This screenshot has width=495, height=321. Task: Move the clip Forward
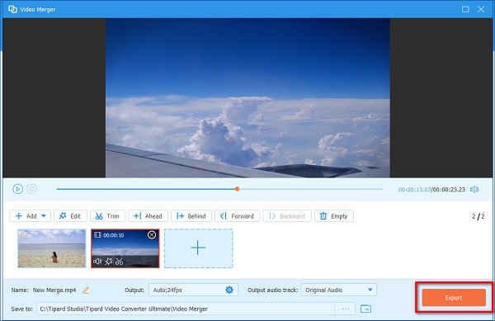(x=237, y=216)
